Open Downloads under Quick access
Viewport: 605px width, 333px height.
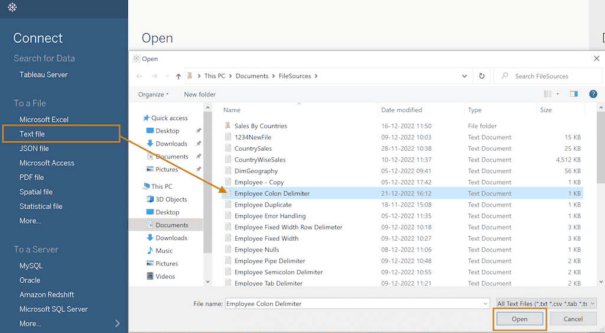[x=167, y=144]
